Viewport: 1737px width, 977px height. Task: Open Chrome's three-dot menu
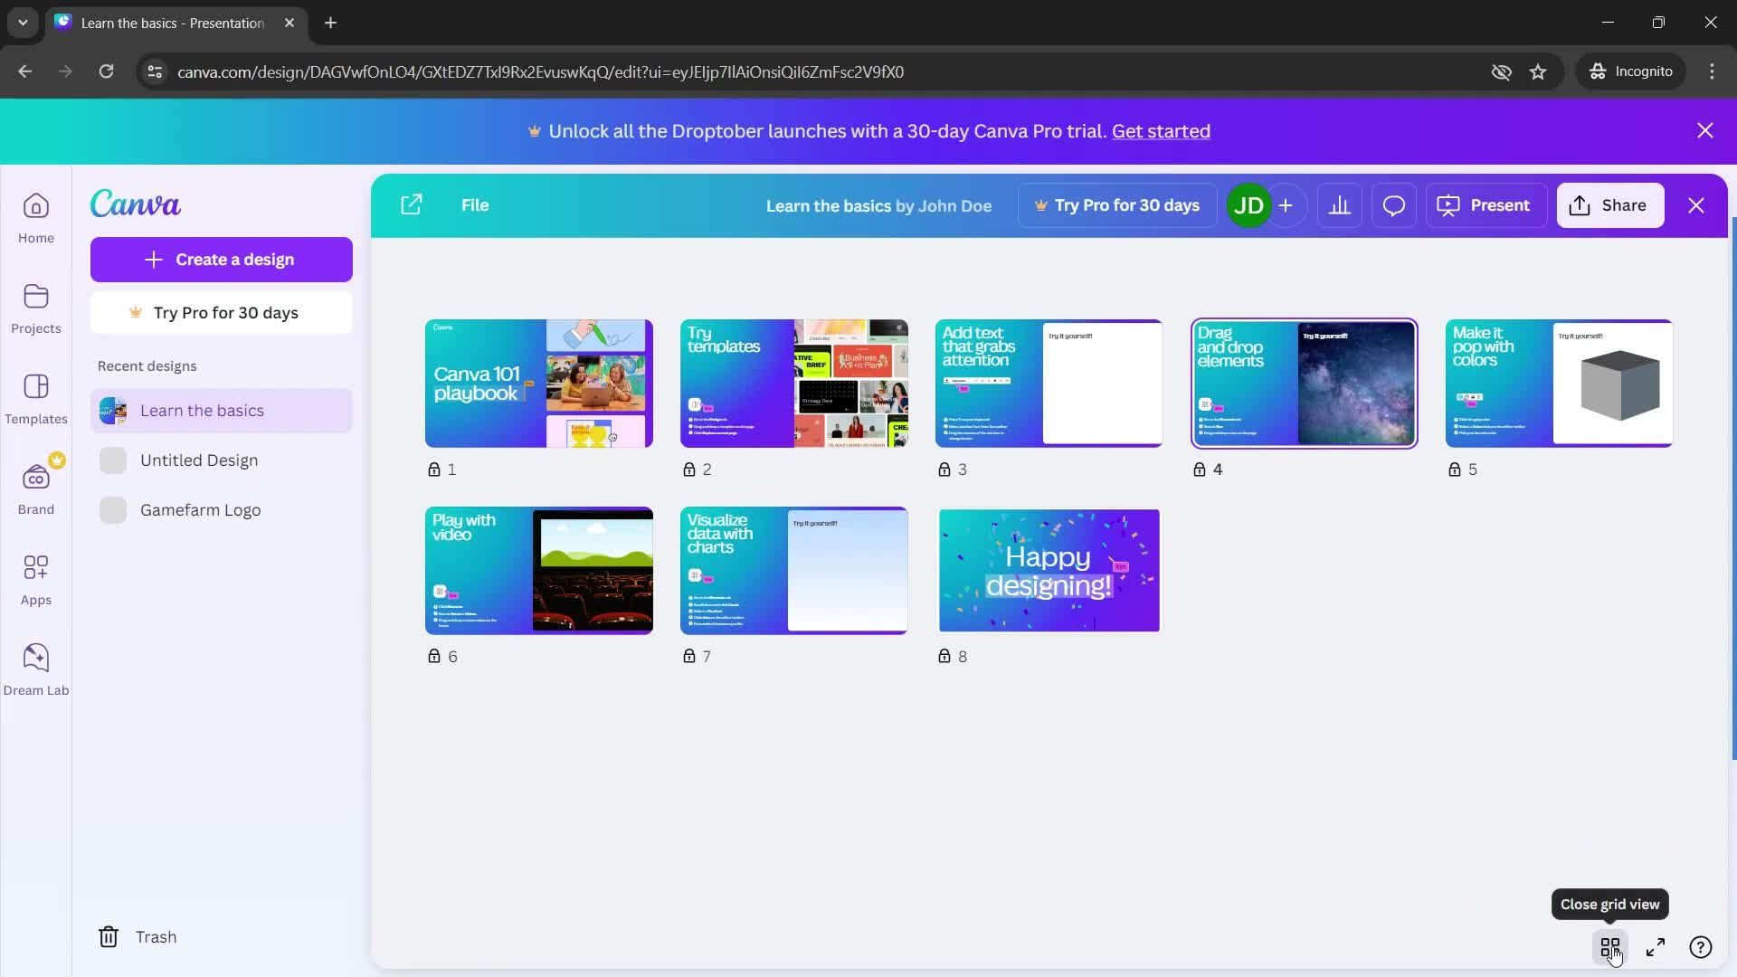tap(1712, 71)
